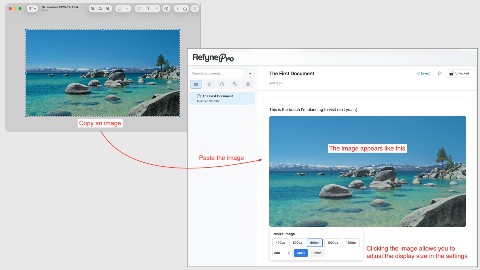Open the tags filter in sidebar

pos(235,84)
